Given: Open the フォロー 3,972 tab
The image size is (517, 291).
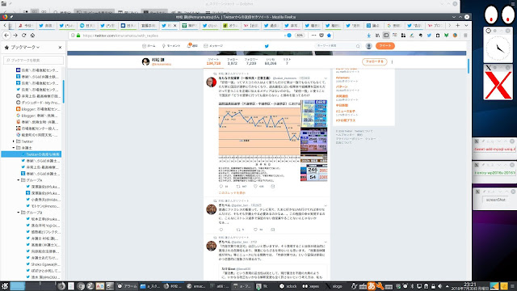Looking at the screenshot, I should tap(232, 61).
